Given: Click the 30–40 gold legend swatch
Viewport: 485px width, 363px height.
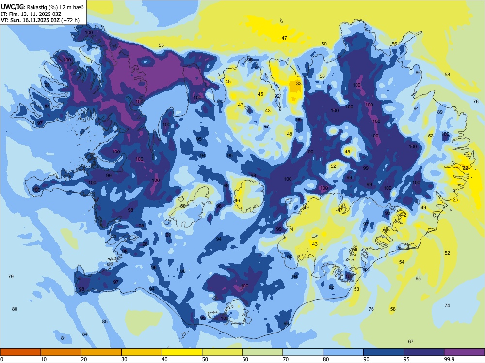Looking at the screenshot, I should (142, 352).
